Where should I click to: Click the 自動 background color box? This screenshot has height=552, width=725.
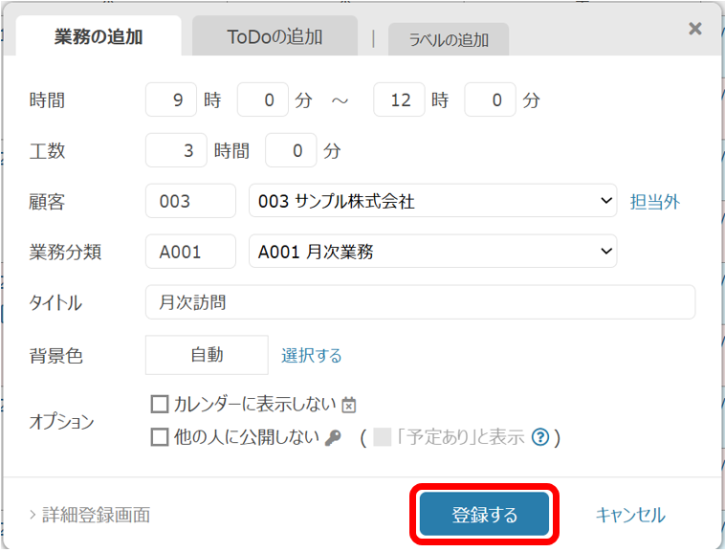click(x=207, y=355)
